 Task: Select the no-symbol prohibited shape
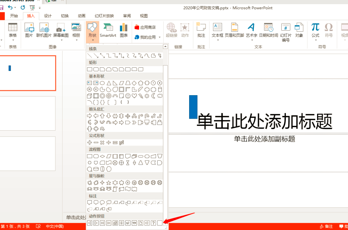[x=109, y=96]
